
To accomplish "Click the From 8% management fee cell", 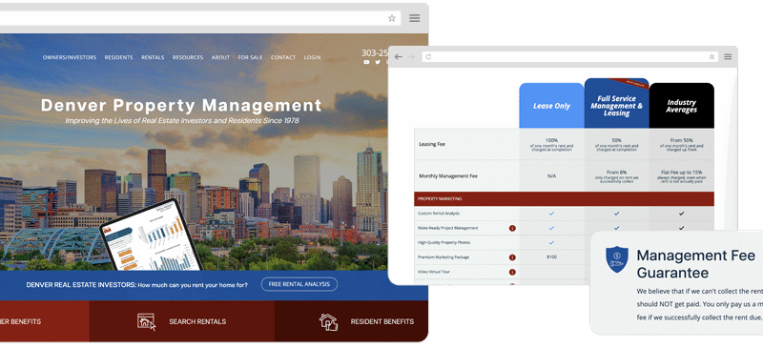I will 616,175.
